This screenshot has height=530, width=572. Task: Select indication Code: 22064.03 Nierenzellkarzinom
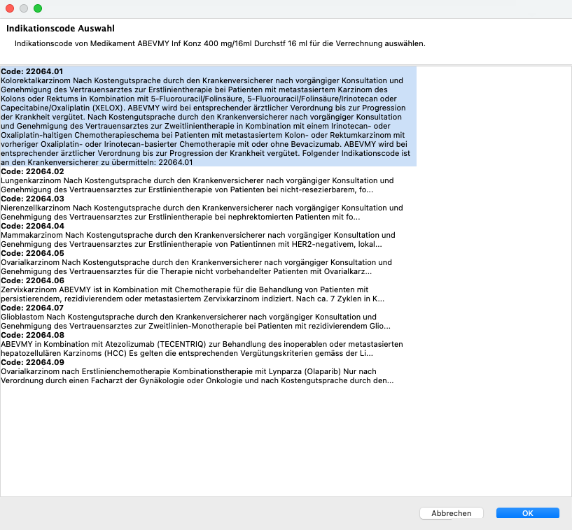209,208
